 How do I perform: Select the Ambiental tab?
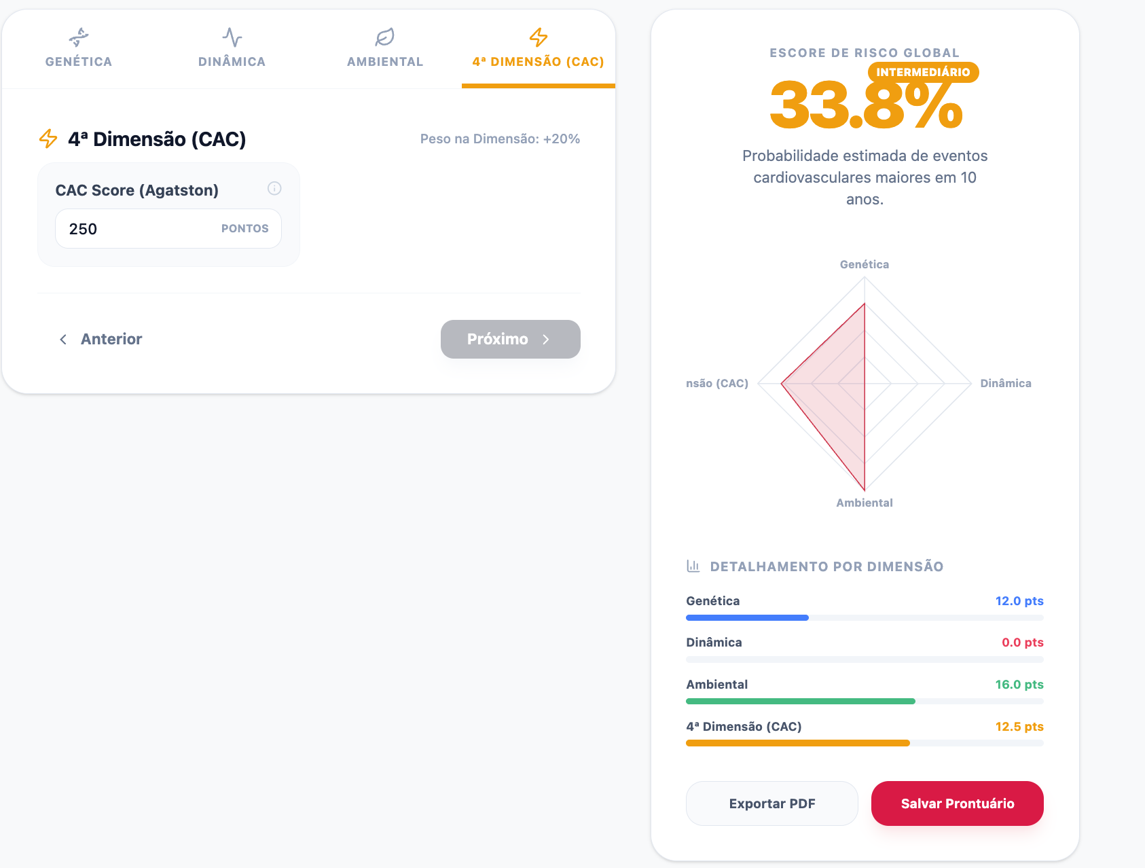(385, 50)
